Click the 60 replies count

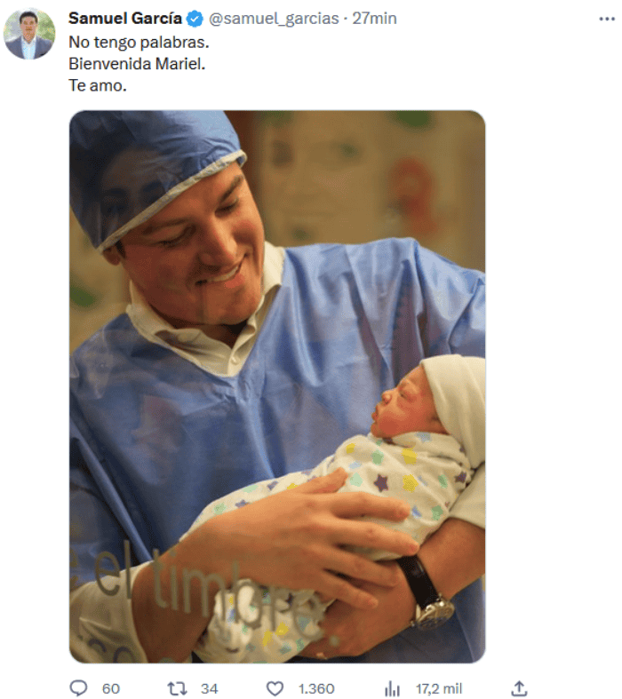coord(111,688)
